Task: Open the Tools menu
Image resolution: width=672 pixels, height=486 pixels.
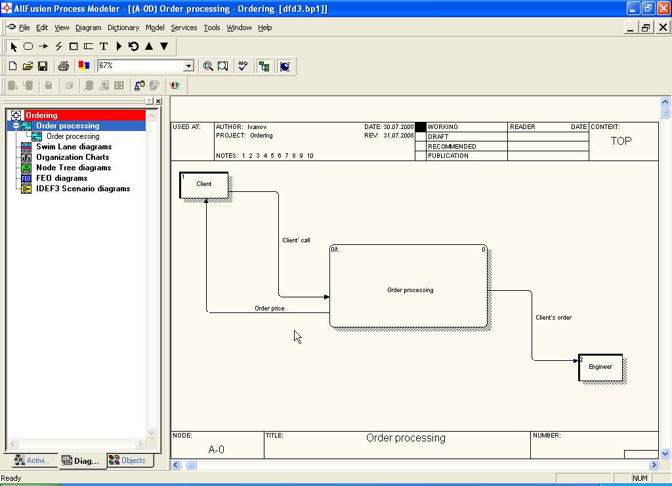Action: pos(212,28)
